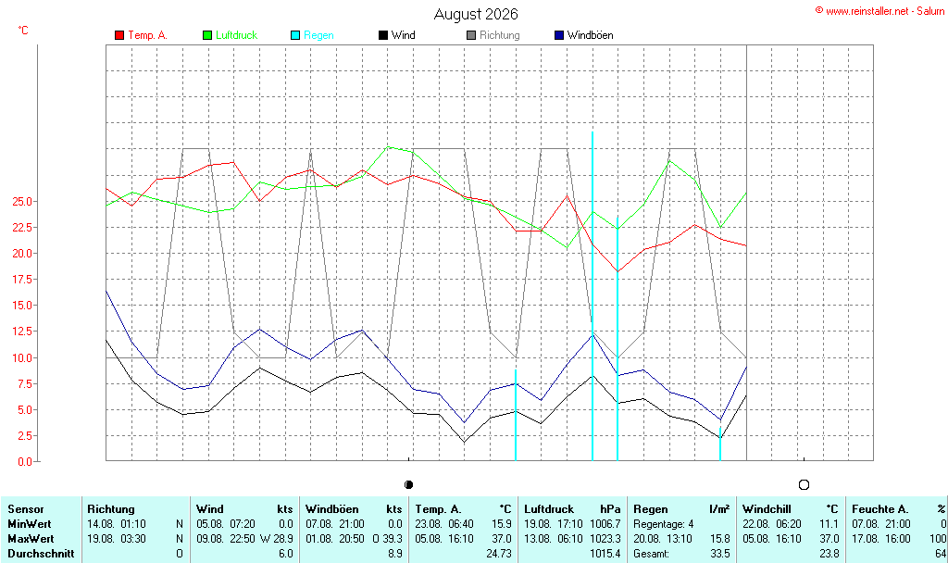Click the MinWert row label
This screenshot has height=563, width=948.
click(x=29, y=524)
